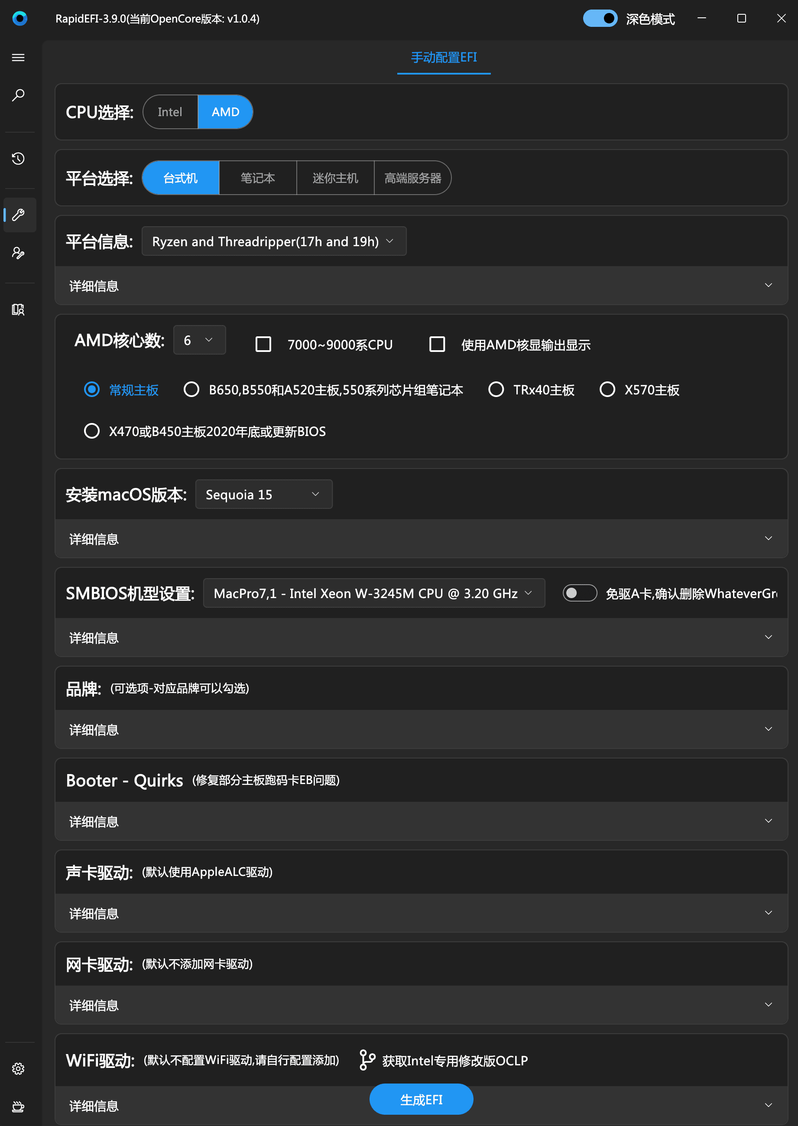Open the history clock sidebar icon
Viewport: 798px width, 1126px height.
pos(18,159)
